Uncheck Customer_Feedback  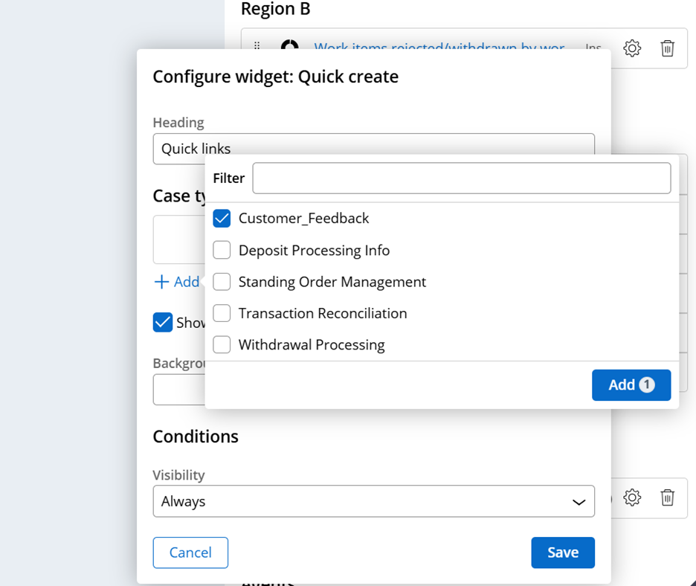[222, 218]
